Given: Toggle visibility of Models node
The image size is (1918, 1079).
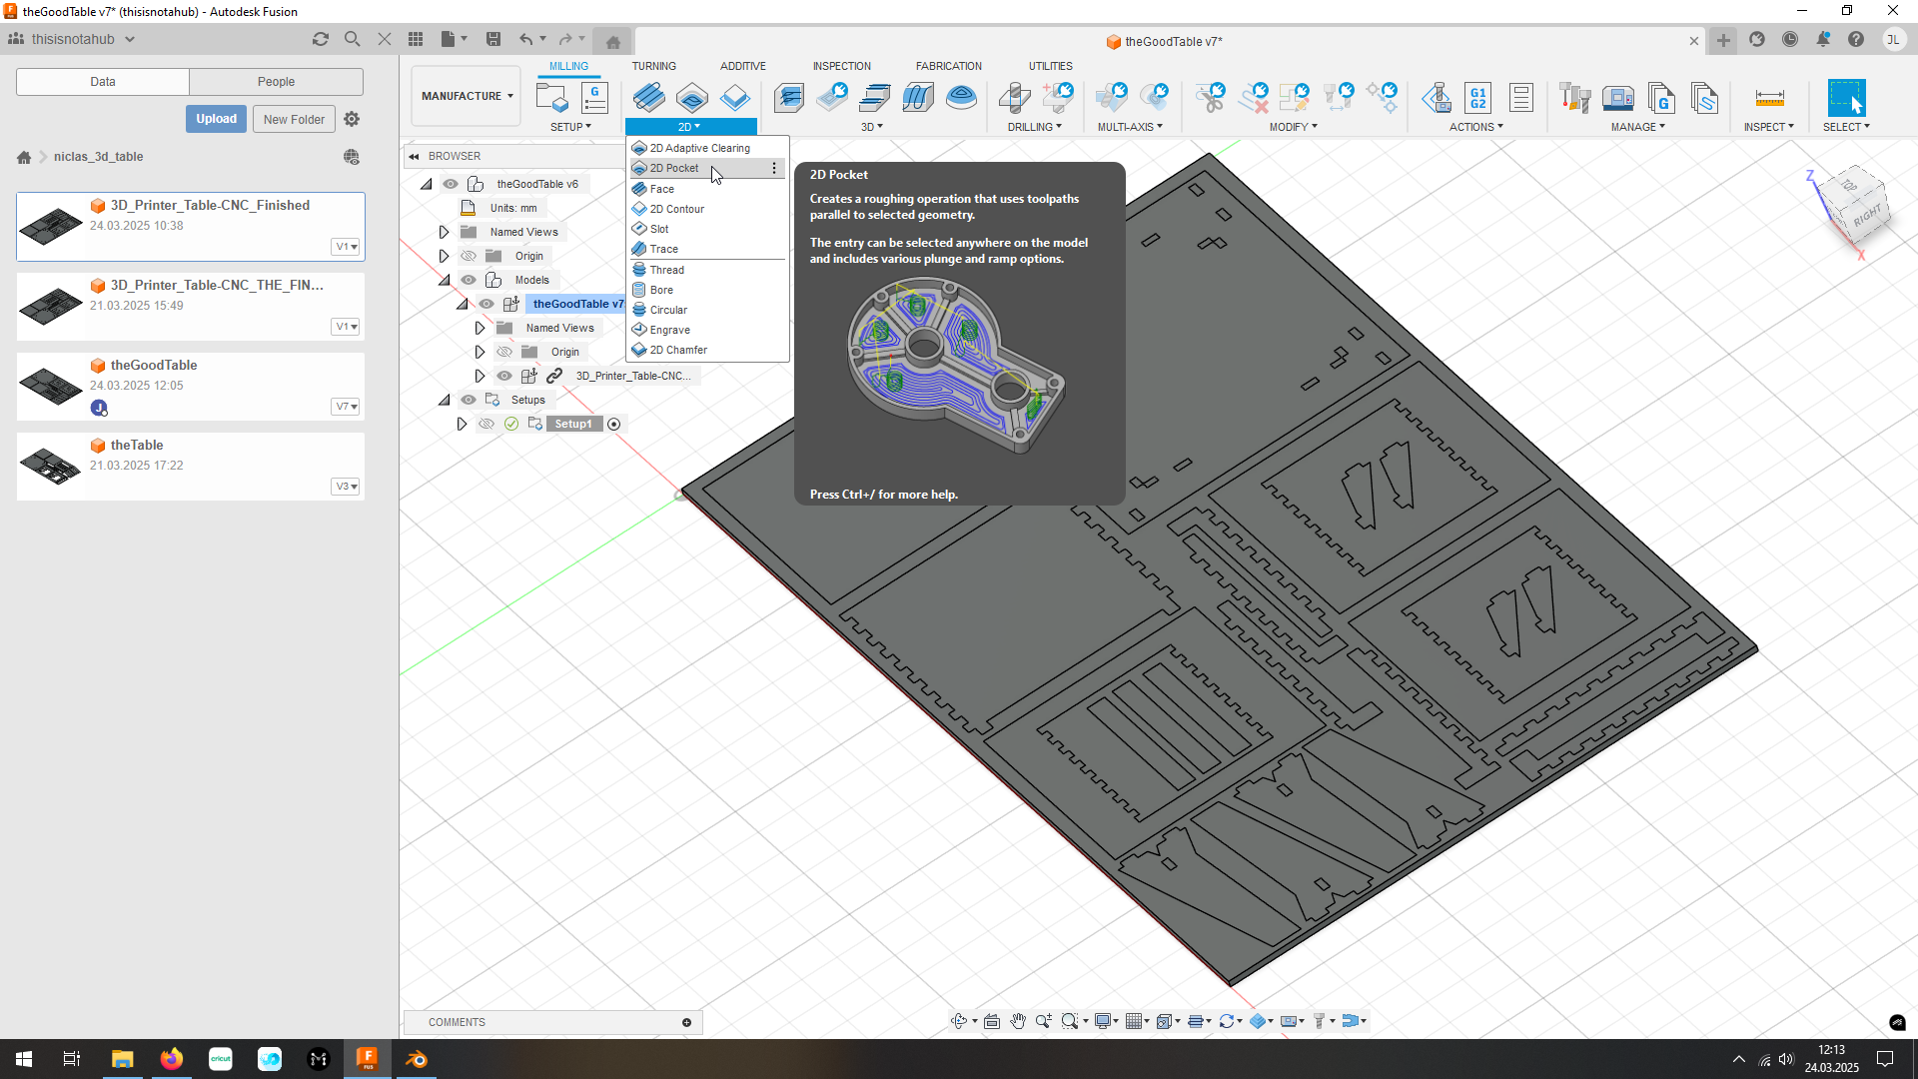Looking at the screenshot, I should click(469, 280).
